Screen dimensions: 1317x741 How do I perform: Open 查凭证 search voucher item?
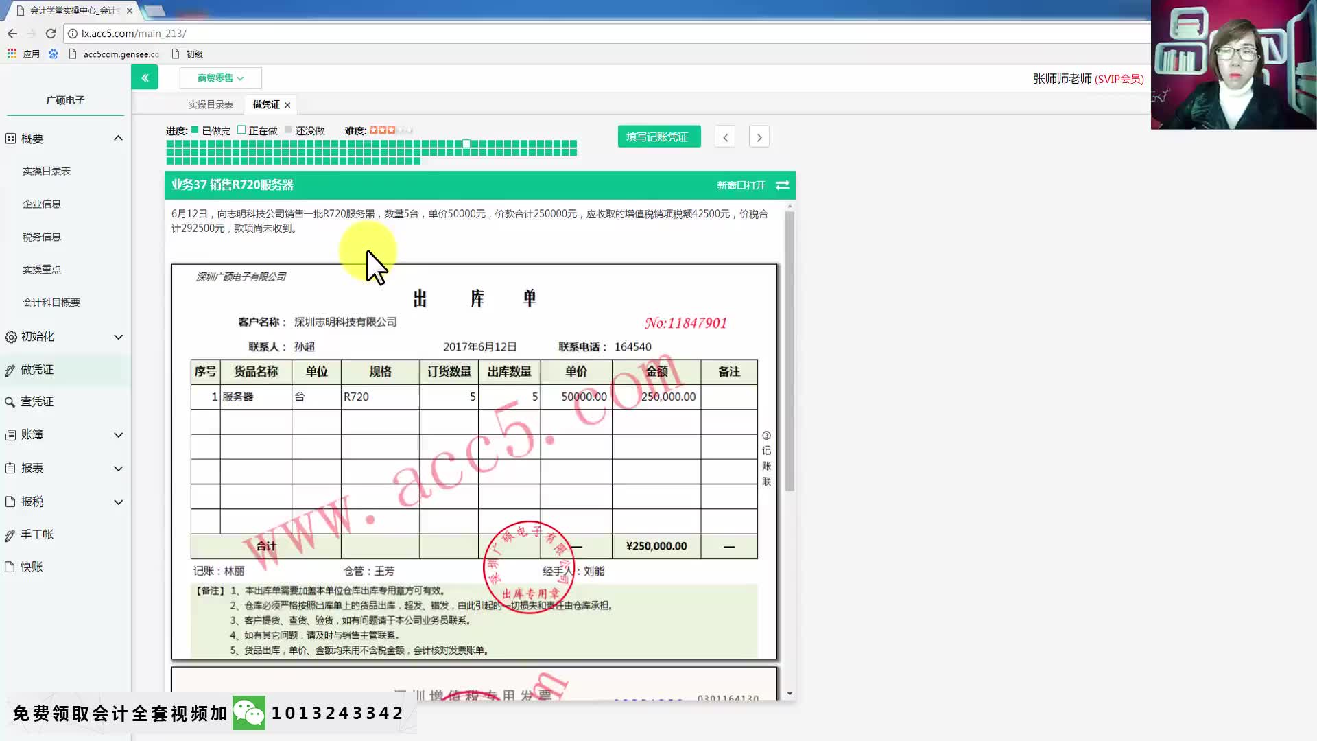37,402
